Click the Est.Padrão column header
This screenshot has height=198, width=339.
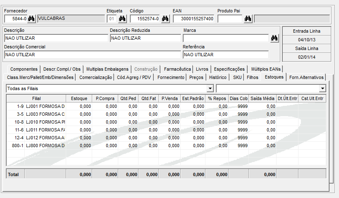coord(193,98)
